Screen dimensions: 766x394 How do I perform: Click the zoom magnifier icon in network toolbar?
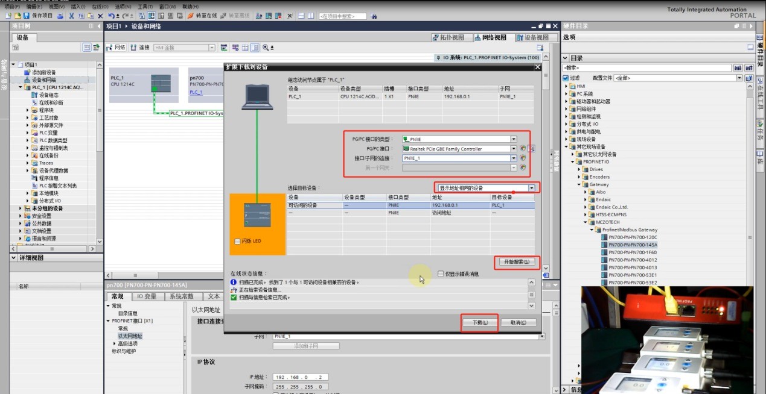pos(266,48)
